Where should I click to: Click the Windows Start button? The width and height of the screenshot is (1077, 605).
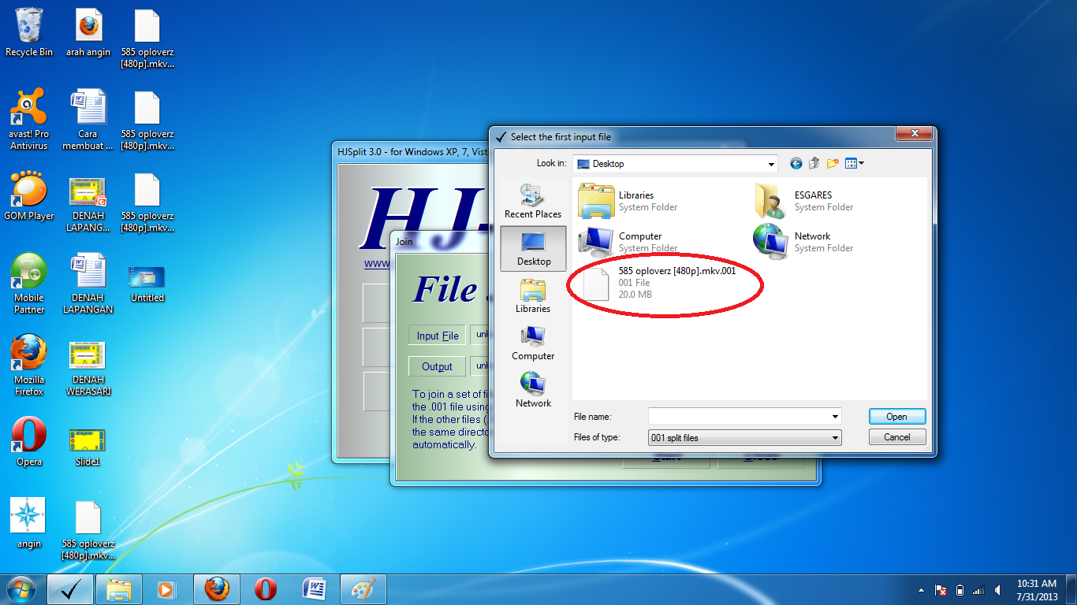21,589
